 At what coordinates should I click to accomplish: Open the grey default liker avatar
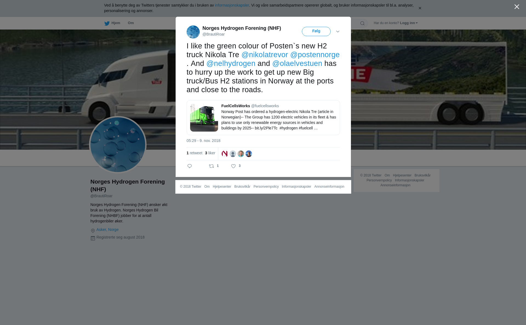[x=233, y=154]
